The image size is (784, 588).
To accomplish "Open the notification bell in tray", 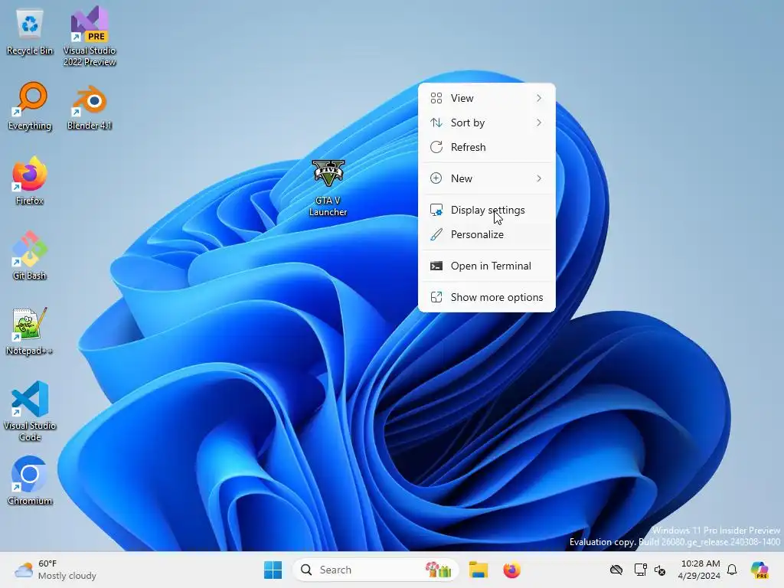I will tap(732, 570).
